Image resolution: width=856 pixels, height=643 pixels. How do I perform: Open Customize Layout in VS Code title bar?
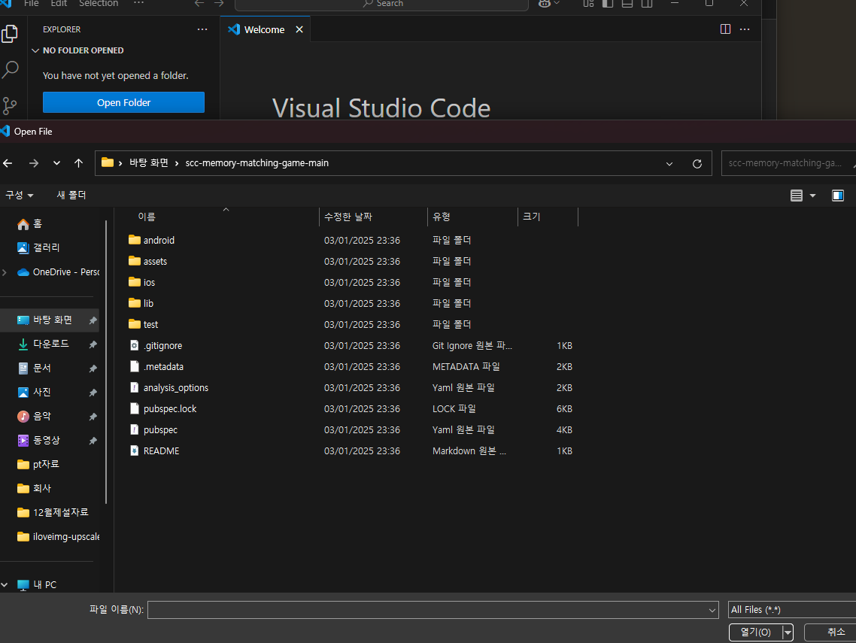[x=588, y=3]
